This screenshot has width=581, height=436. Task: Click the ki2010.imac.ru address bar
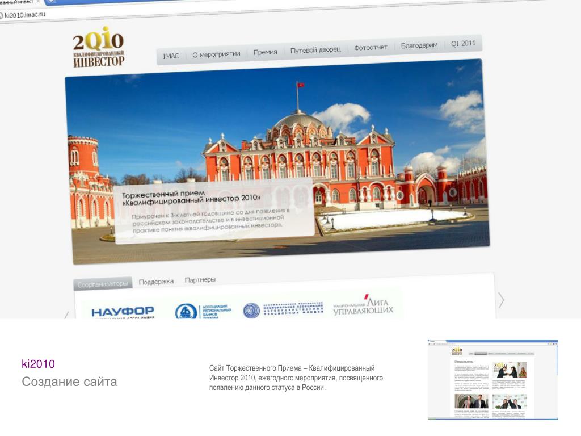point(24,15)
